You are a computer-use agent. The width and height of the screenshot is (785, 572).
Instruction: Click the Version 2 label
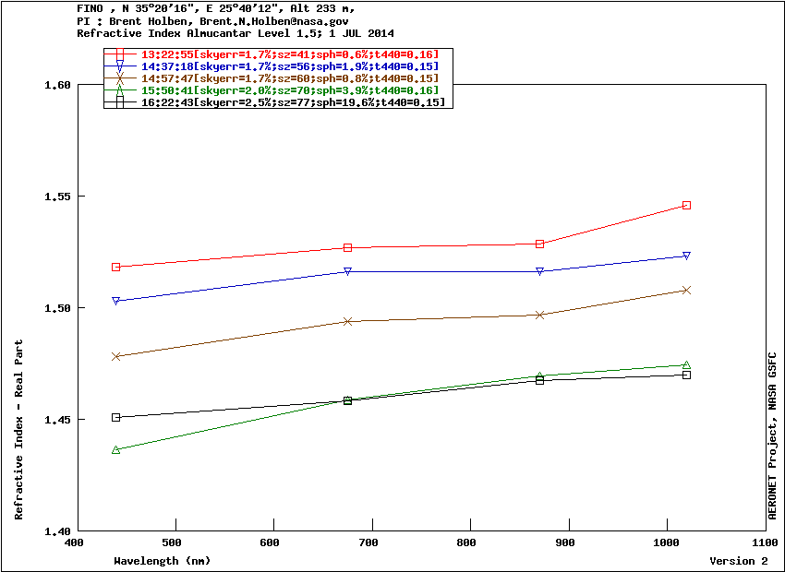738,561
